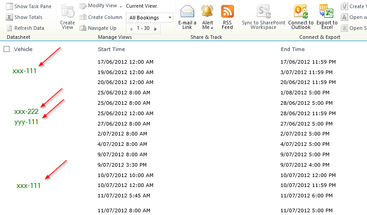This screenshot has width=367, height=215.
Task: Select end time 11/07/2012 6:00 PM
Action: (307, 196)
